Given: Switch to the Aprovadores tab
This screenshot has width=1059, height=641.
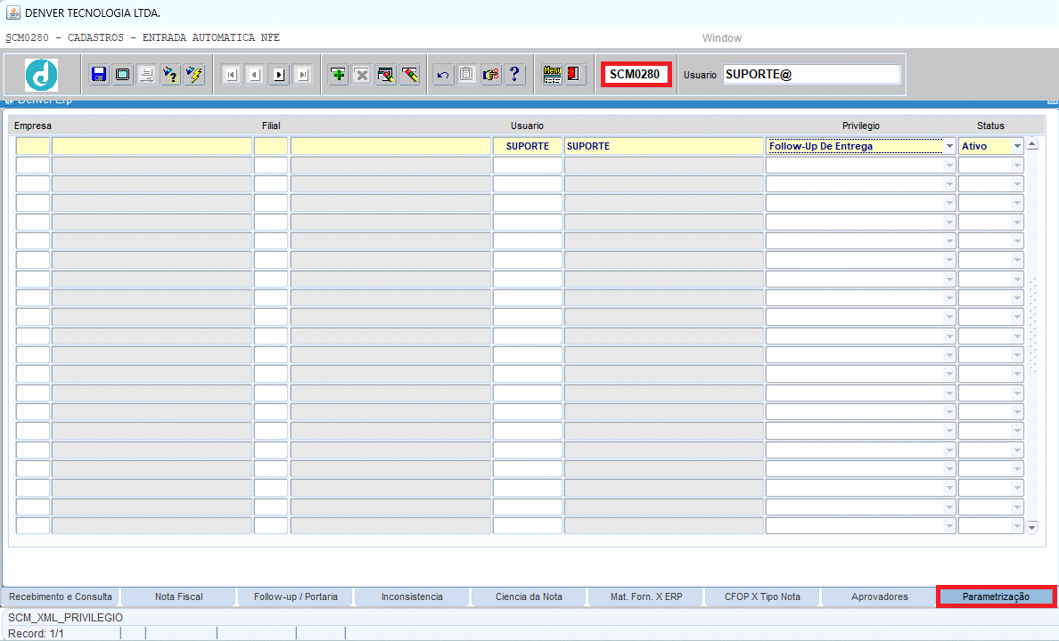Looking at the screenshot, I should tap(879, 596).
